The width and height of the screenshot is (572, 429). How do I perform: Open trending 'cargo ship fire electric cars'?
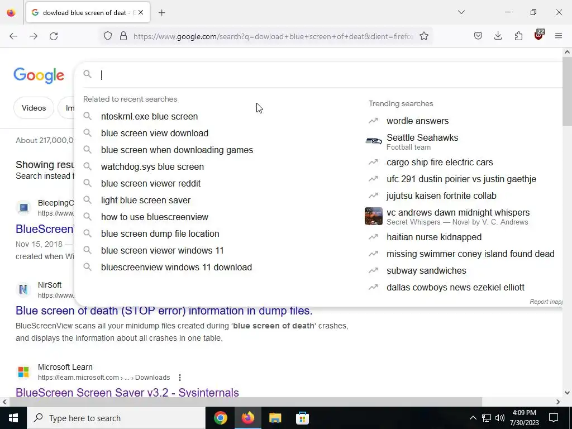pos(440,163)
